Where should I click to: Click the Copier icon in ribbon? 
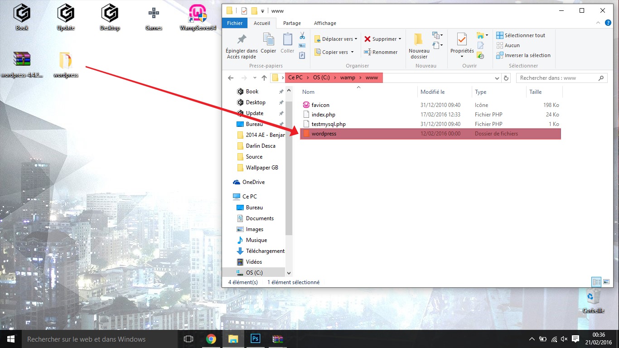click(x=268, y=40)
